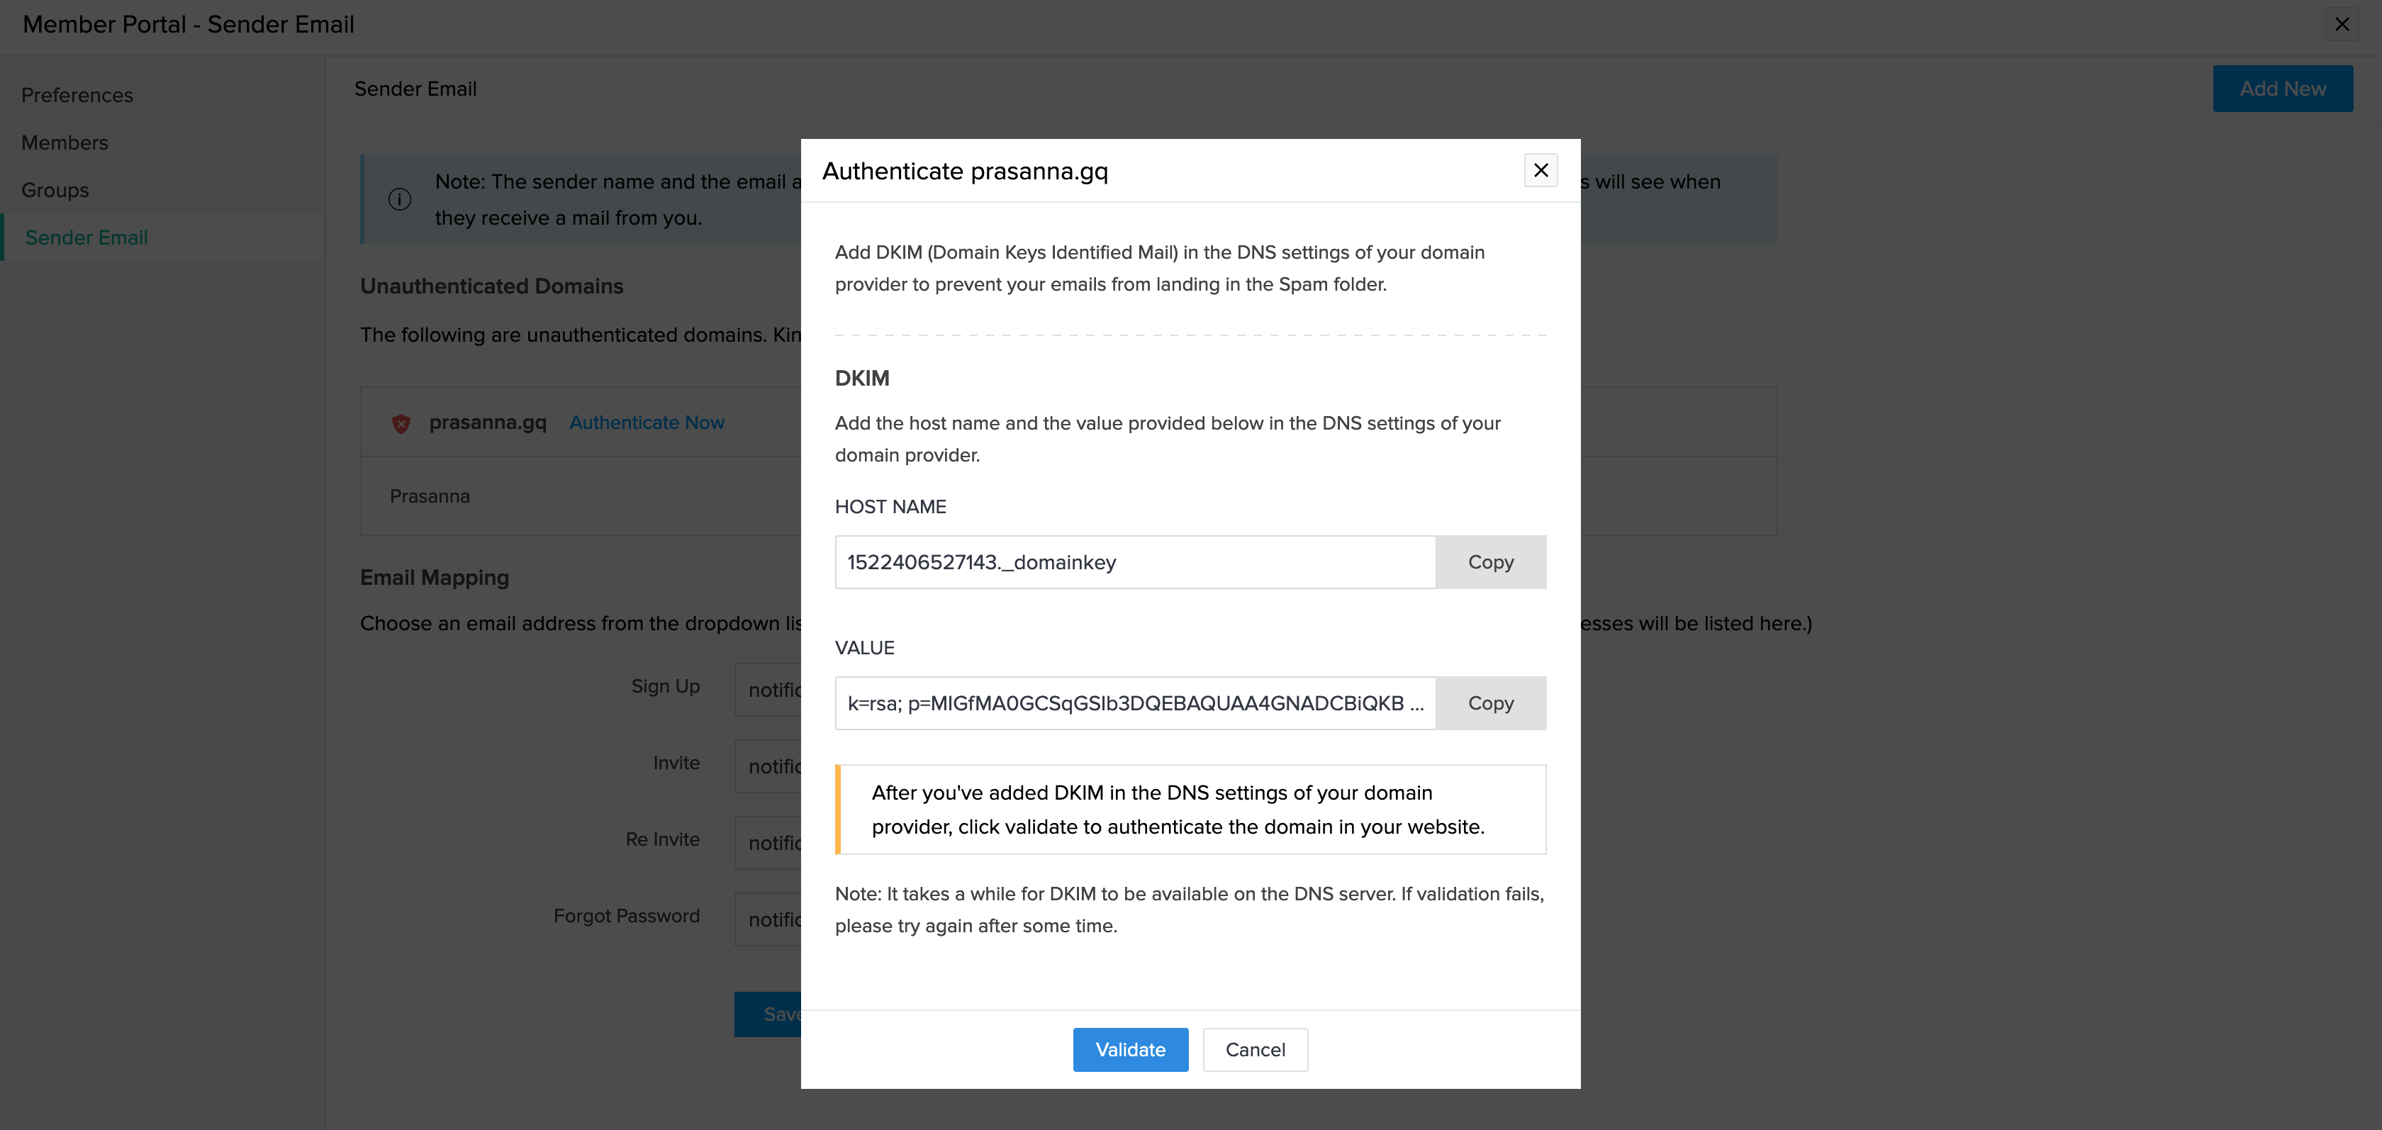This screenshot has height=1130, width=2382.
Task: Open the Forgot Password email dropdown
Action: [769, 919]
